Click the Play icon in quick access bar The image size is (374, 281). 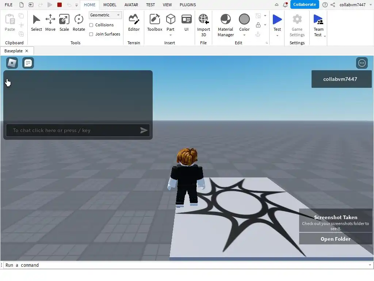[x=50, y=5]
